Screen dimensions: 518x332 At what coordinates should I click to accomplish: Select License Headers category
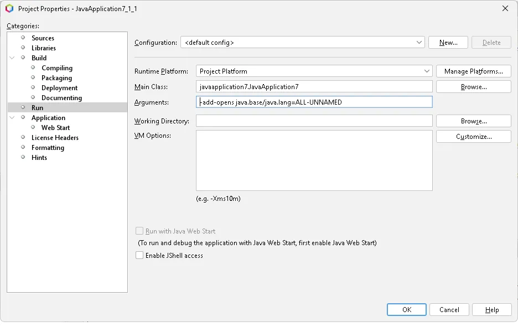click(x=55, y=138)
